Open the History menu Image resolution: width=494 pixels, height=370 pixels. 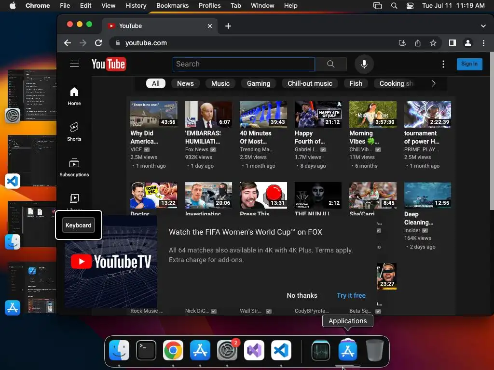click(x=136, y=6)
